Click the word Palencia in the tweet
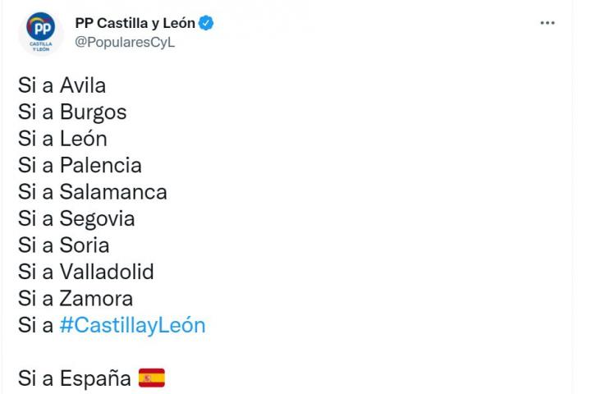 click(x=100, y=166)
